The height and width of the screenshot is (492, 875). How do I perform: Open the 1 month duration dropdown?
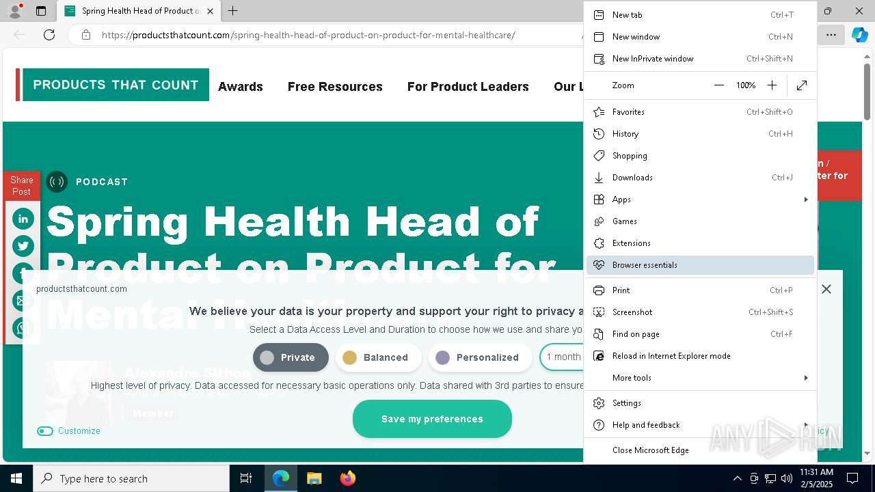point(562,357)
